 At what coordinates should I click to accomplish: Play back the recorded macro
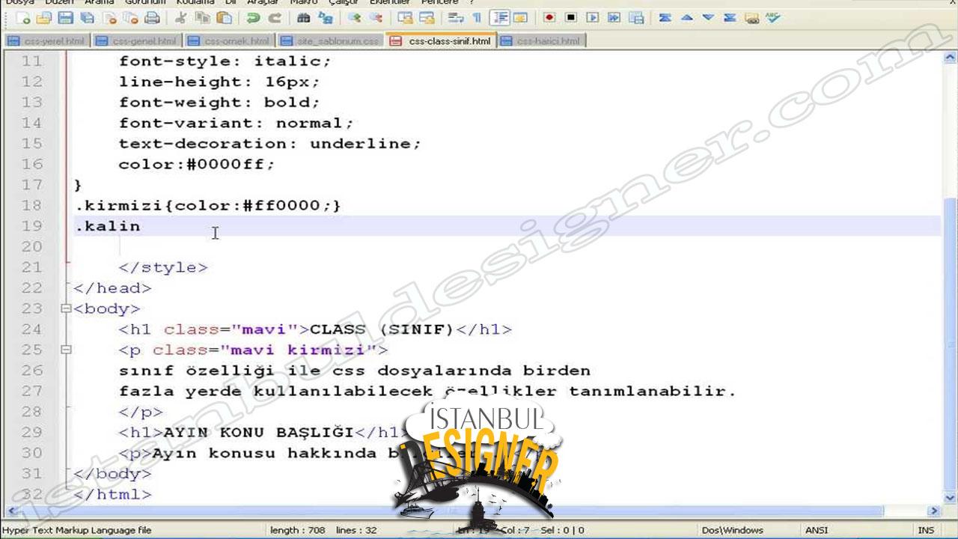pos(593,17)
